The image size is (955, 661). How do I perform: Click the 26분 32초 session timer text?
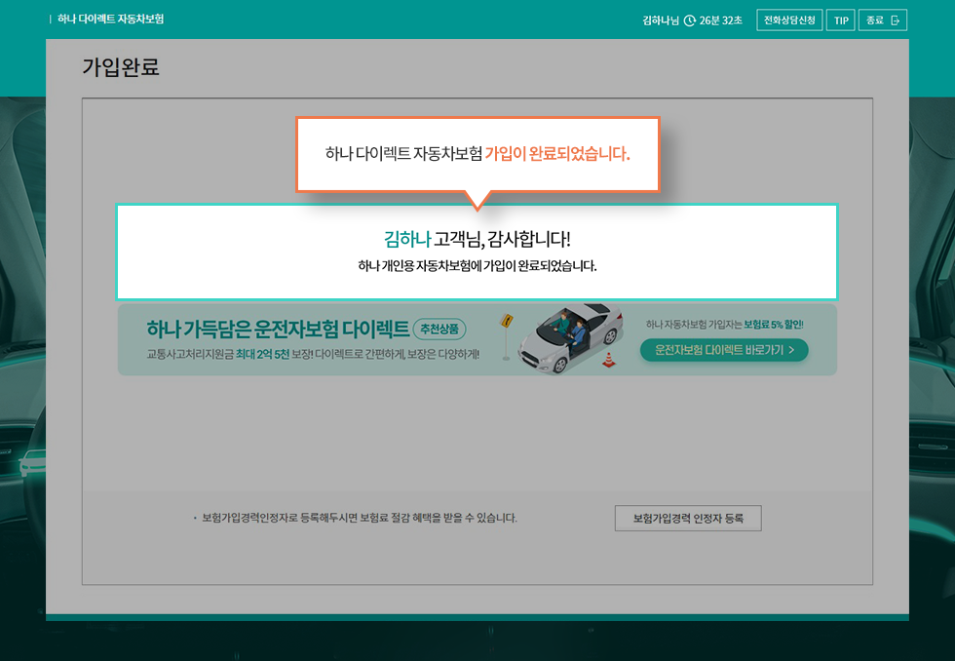(x=720, y=20)
